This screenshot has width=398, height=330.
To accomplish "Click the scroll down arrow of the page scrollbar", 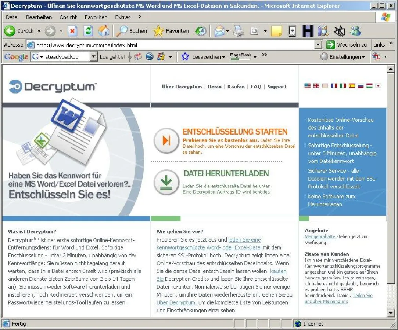I will tap(391, 313).
